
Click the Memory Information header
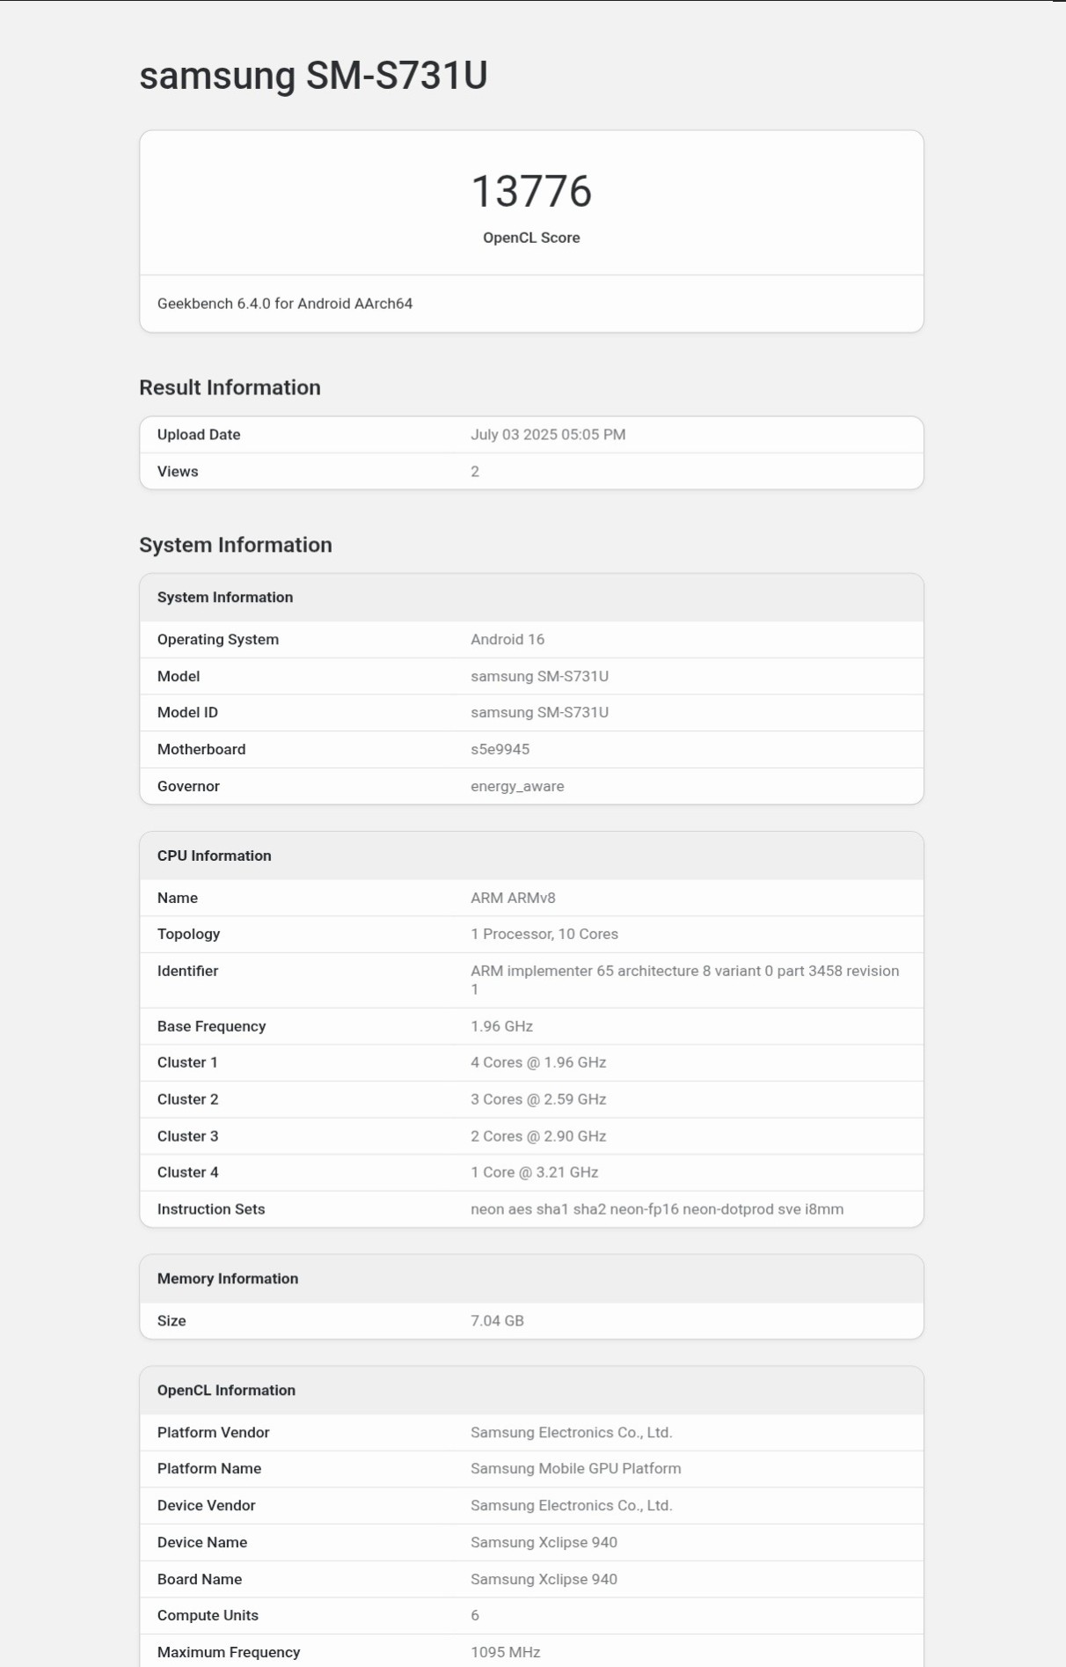[531, 1279]
